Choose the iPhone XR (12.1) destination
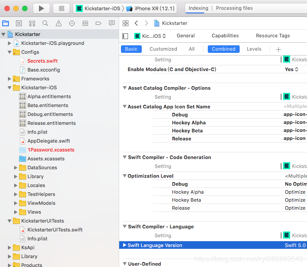 150,8
